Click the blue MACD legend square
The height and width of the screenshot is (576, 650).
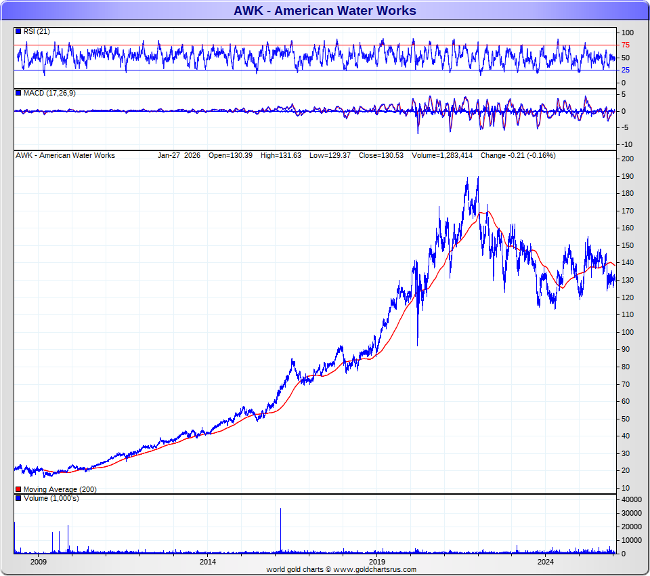pos(18,93)
